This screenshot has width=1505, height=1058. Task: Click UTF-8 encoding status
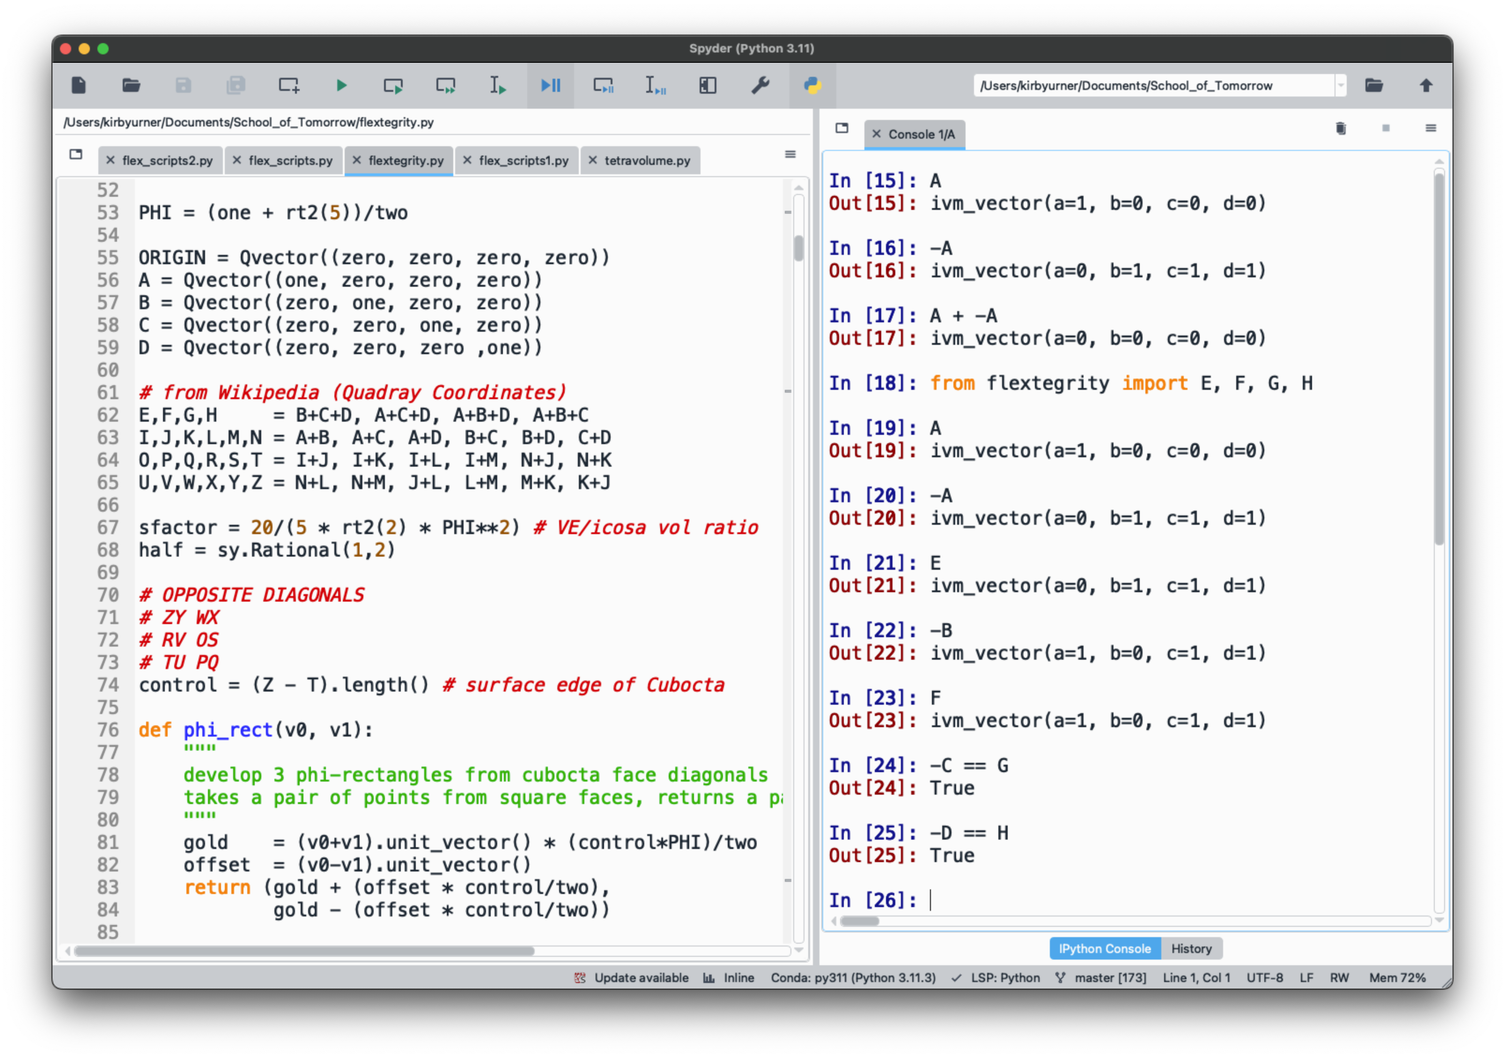click(x=1264, y=978)
